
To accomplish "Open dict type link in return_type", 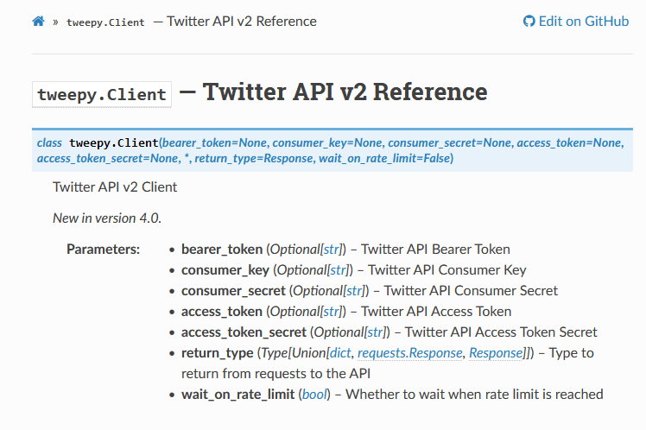I will pyautogui.click(x=340, y=353).
